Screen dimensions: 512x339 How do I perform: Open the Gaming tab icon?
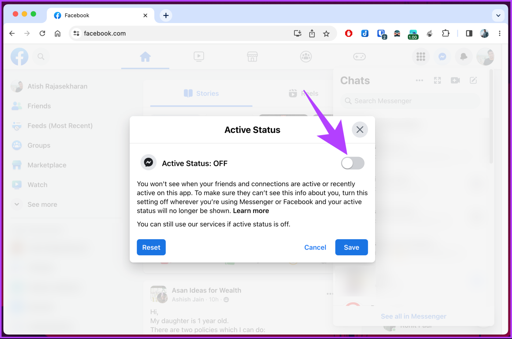pos(359,57)
